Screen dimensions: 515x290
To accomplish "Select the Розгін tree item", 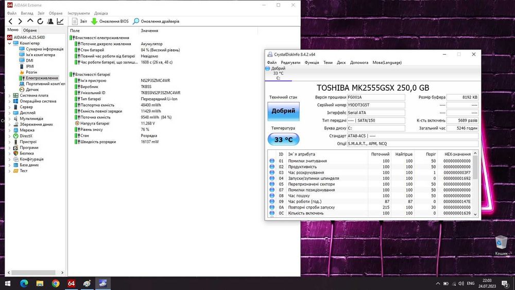I will (31, 72).
